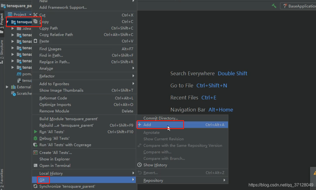Click the Debug 'All Tests' bug icon
The image size is (316, 190).
[x=36, y=138]
